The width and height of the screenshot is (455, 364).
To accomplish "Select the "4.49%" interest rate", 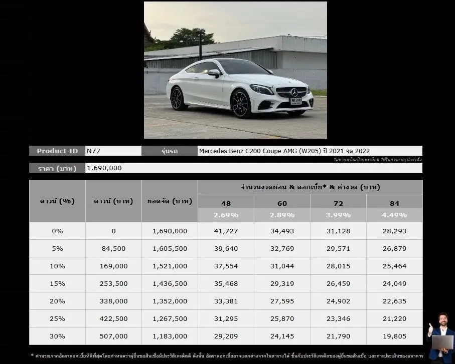I will 394,215.
